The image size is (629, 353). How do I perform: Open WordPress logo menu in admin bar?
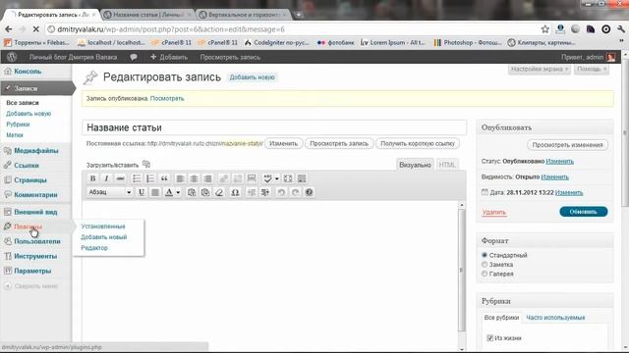point(11,57)
